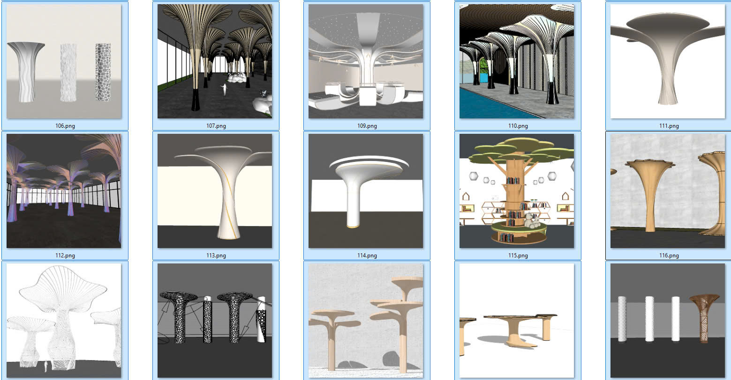Select the 109.png filename text
The height and width of the screenshot is (380, 731).
coord(366,126)
